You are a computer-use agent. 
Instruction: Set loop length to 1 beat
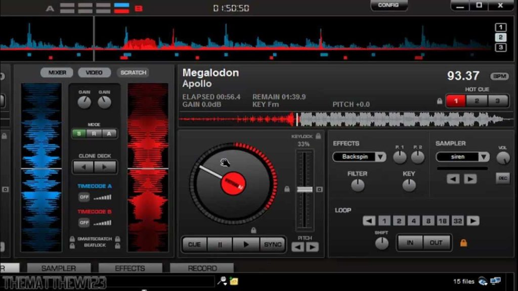384,221
